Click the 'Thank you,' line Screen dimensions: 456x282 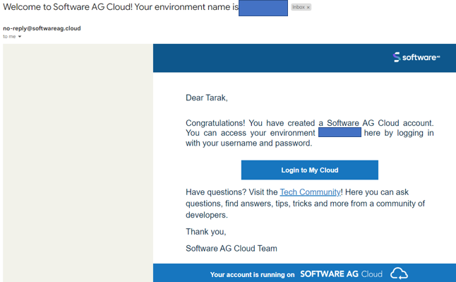coord(205,232)
